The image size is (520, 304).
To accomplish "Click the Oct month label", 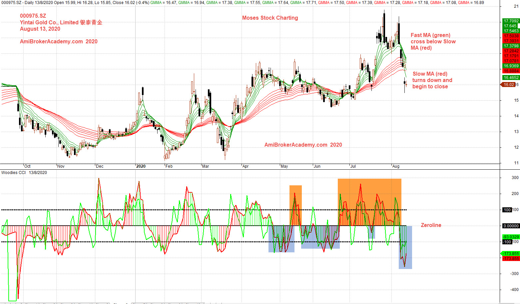I will pos(27,166).
